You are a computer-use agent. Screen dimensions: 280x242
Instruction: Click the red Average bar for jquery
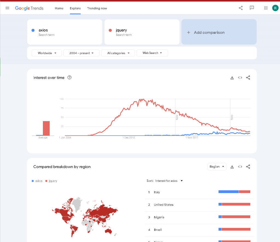pyautogui.click(x=46, y=128)
